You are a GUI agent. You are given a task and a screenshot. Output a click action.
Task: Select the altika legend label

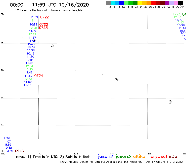[x=139, y=156]
